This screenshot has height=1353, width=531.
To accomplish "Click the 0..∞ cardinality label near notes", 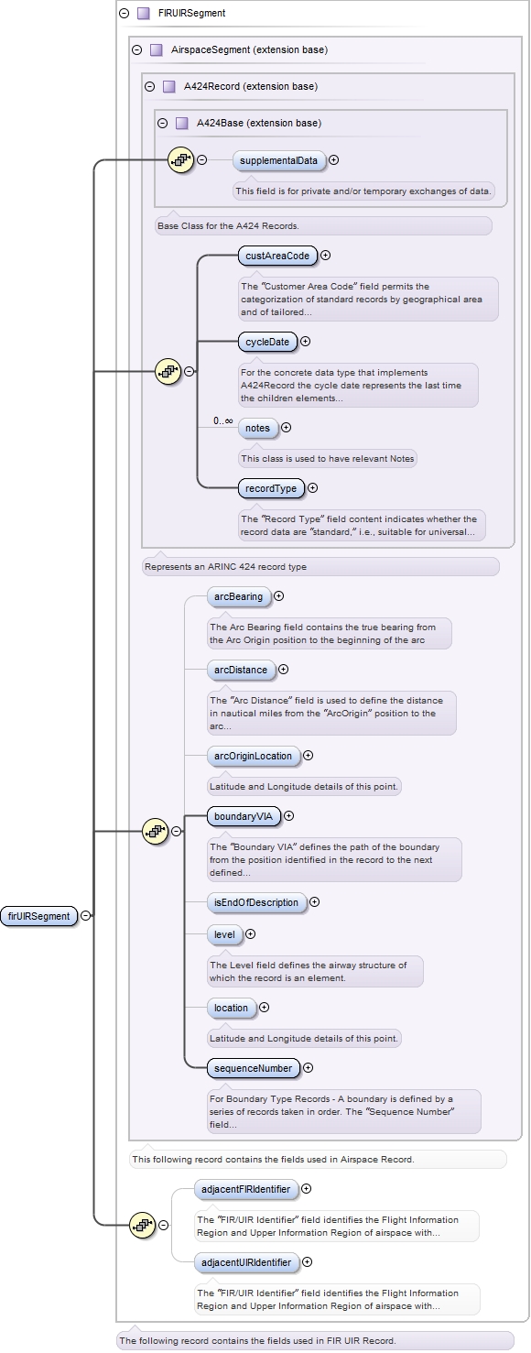I will [223, 420].
